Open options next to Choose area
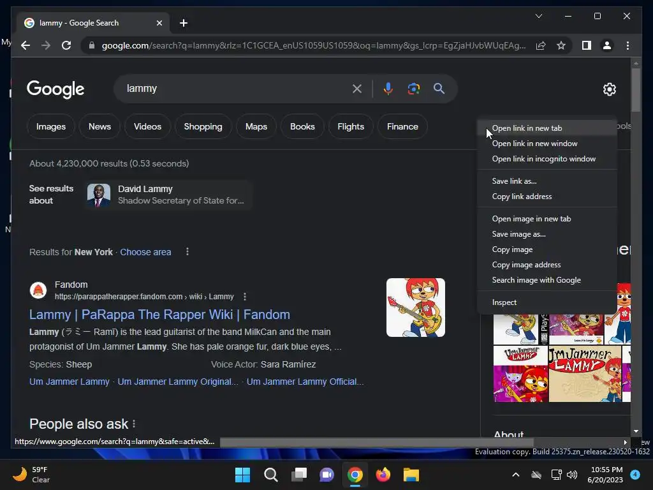Viewport: 653px width, 490px height. pos(187,251)
